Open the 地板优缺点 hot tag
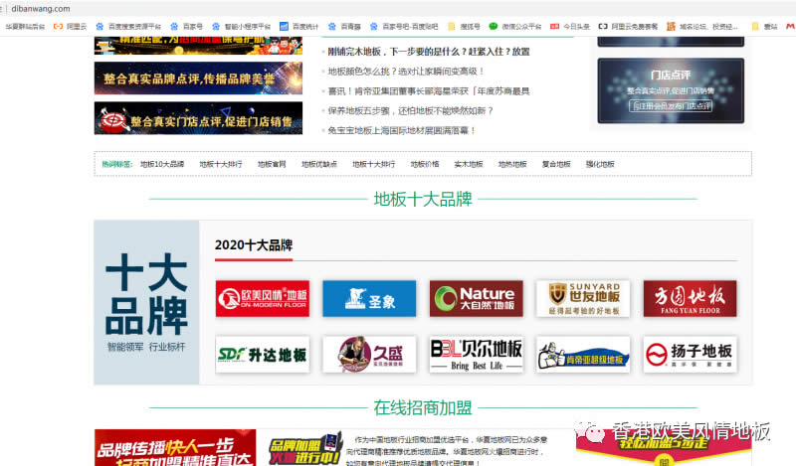The image size is (796, 466). 318,164
